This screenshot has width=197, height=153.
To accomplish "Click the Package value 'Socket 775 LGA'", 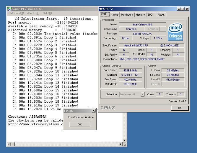I will (142, 34).
